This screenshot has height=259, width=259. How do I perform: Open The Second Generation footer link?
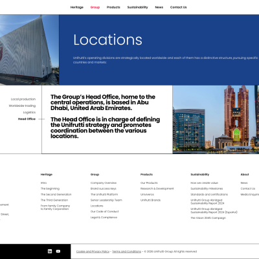pos(56,194)
